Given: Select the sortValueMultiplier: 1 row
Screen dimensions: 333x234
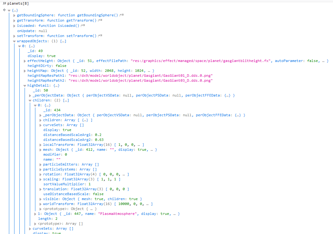Looking at the screenshot, I should (67, 184).
